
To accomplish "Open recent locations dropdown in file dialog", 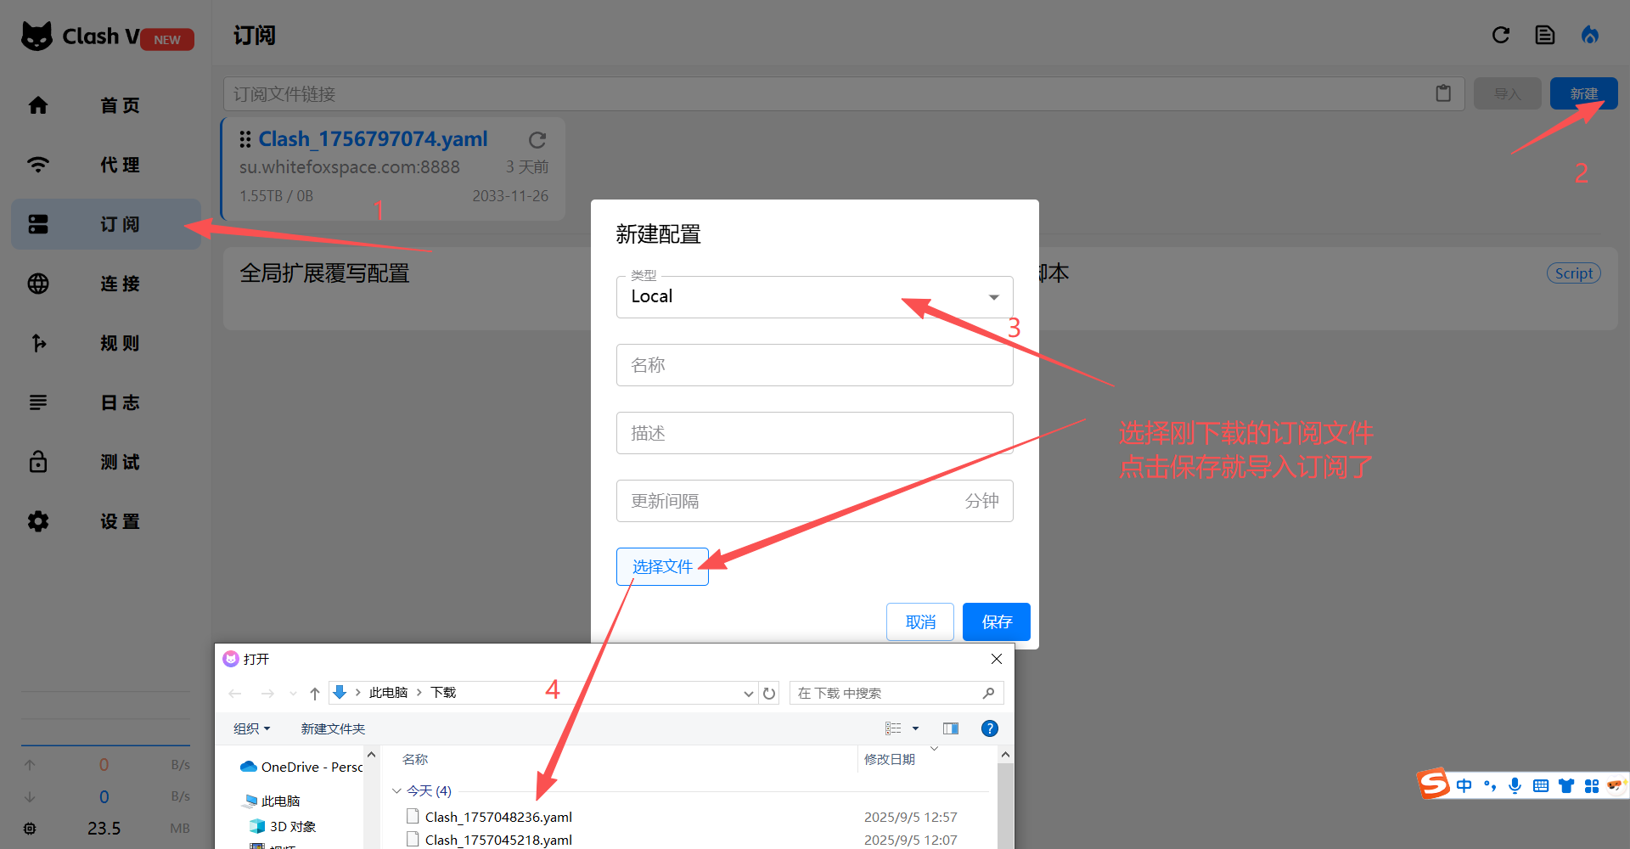I will (x=293, y=694).
